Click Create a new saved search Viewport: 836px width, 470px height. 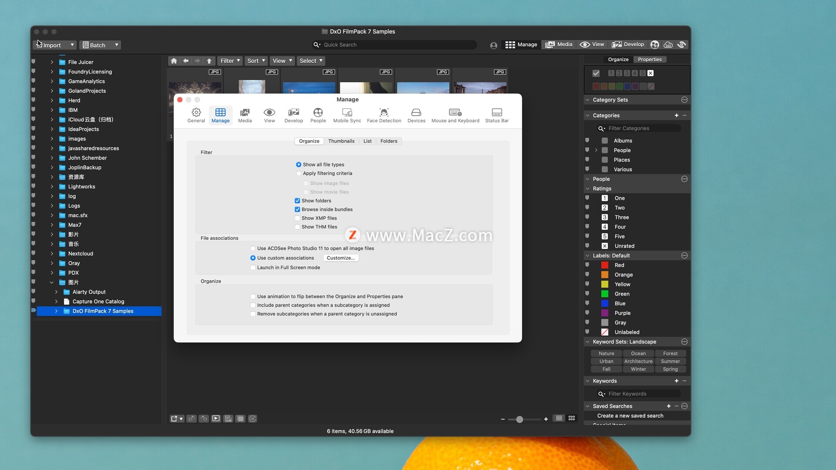click(x=630, y=416)
